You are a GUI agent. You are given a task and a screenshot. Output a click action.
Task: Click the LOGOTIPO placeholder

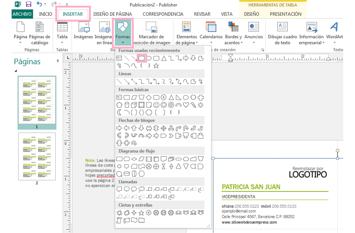coord(308,174)
